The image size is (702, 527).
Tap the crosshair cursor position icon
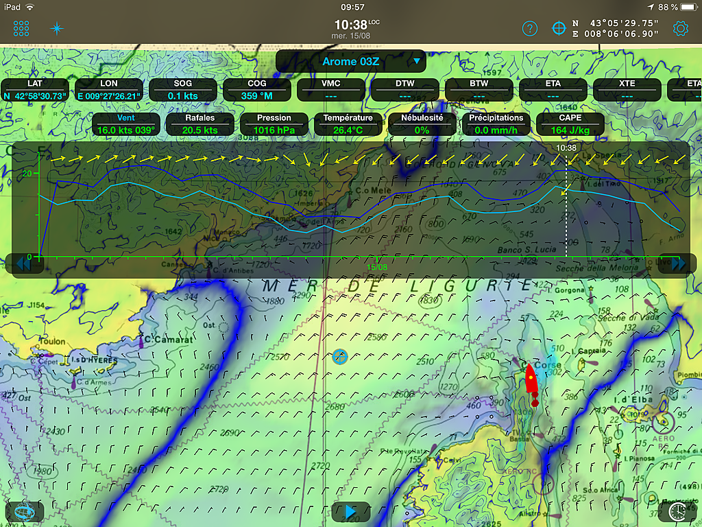[559, 29]
